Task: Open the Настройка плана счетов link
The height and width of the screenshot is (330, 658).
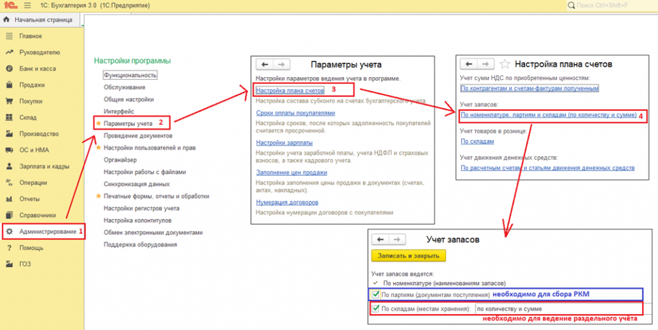Action: point(290,90)
